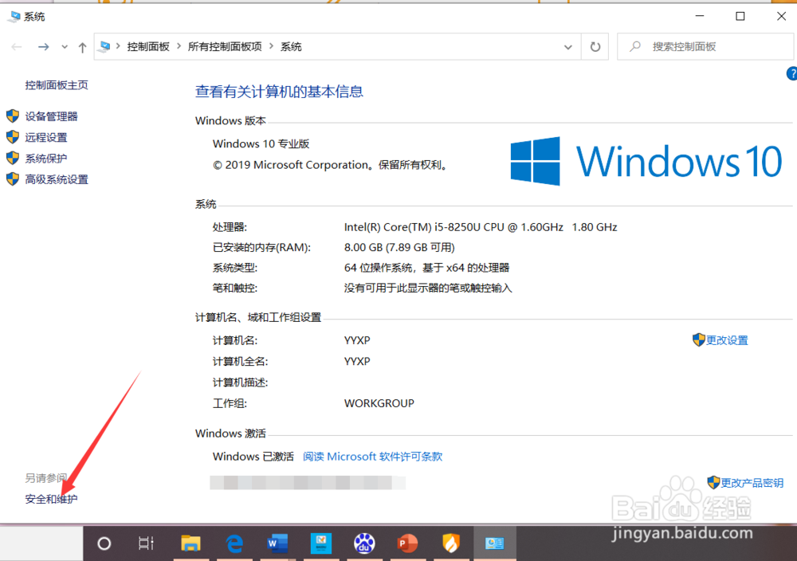797x561 pixels.
Task: Click the WORKGROUP workgroup value
Action: (379, 403)
